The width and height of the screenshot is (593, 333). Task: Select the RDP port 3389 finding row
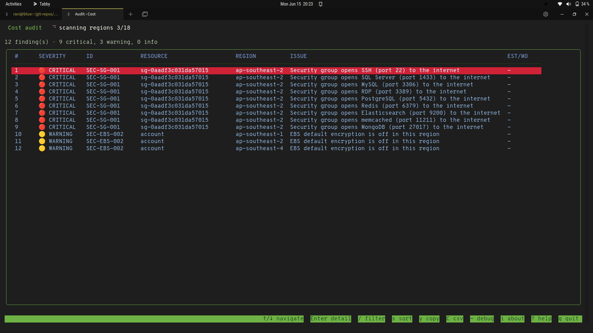tap(276, 92)
